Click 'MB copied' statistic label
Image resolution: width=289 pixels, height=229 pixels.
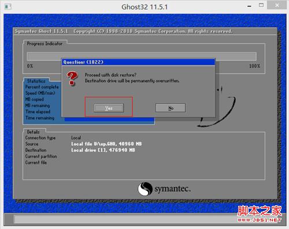point(35,99)
